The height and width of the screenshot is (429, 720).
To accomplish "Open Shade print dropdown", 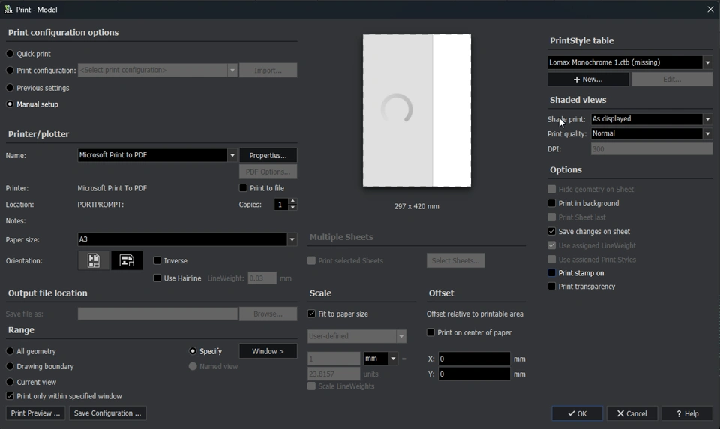I will click(707, 119).
